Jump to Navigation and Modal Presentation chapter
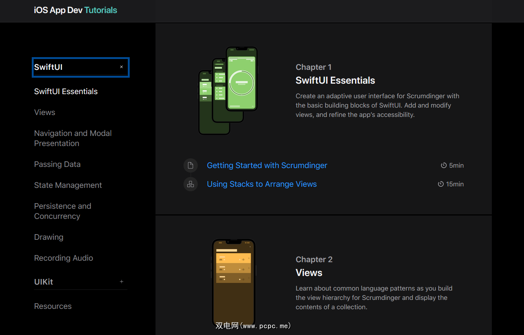Image resolution: width=524 pixels, height=335 pixels. pos(73,138)
